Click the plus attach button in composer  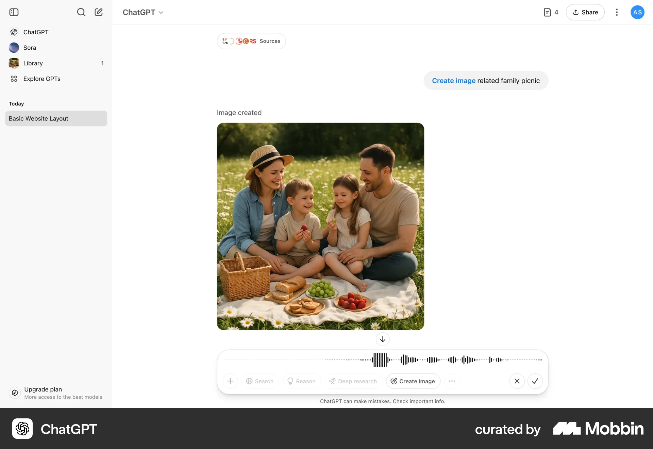pos(230,381)
